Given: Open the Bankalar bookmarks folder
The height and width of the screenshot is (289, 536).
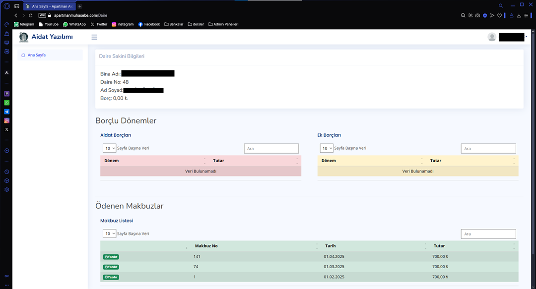Looking at the screenshot, I should coord(174,24).
